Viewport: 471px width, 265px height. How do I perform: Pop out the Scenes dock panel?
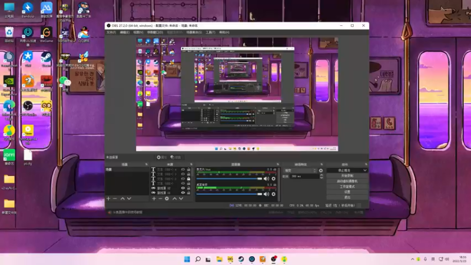click(147, 164)
